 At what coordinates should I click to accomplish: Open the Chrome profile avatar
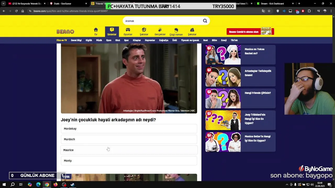coord(325,11)
